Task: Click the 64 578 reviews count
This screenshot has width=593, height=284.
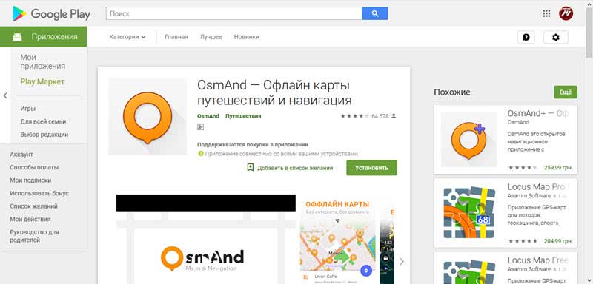Action: (380, 116)
